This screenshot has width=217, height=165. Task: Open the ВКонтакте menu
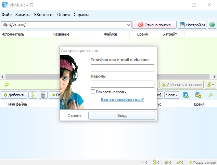tap(44, 15)
